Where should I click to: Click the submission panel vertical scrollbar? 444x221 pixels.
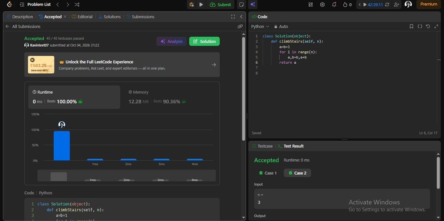tap(244, 88)
